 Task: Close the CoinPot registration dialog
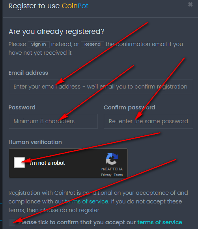(x=190, y=4)
